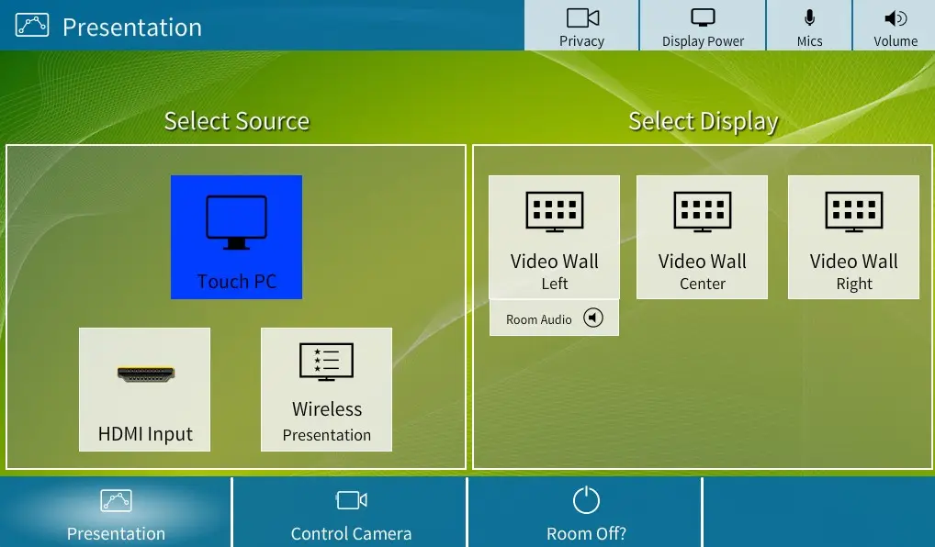
Task: Click the Presentation icon in the header
Action: coord(32,26)
